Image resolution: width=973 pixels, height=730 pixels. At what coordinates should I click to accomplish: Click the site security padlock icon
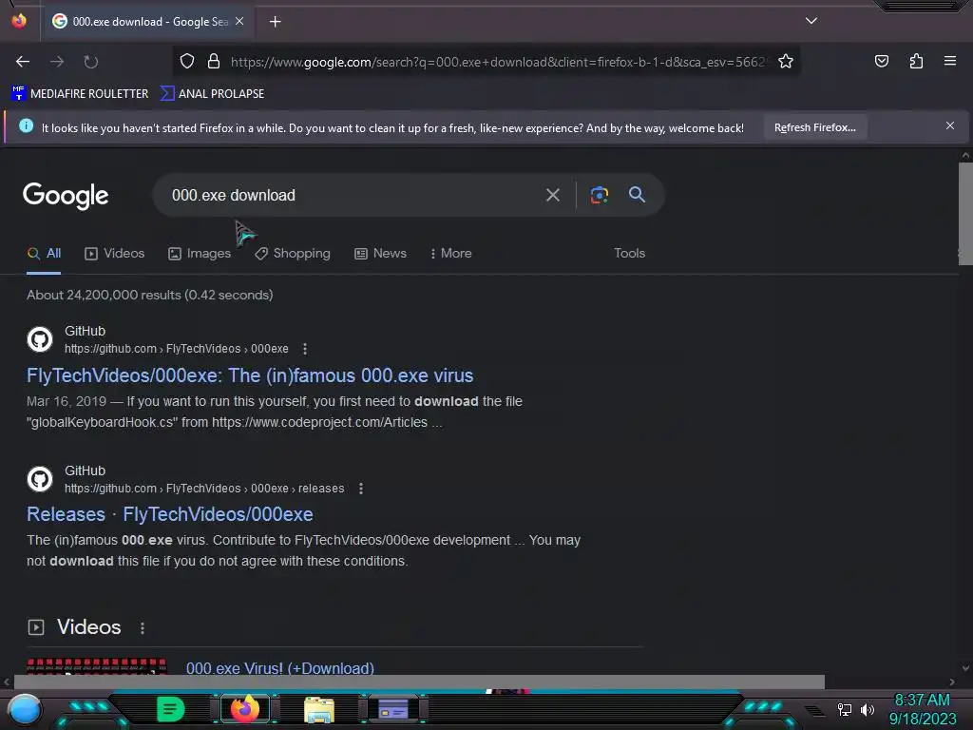tap(214, 61)
